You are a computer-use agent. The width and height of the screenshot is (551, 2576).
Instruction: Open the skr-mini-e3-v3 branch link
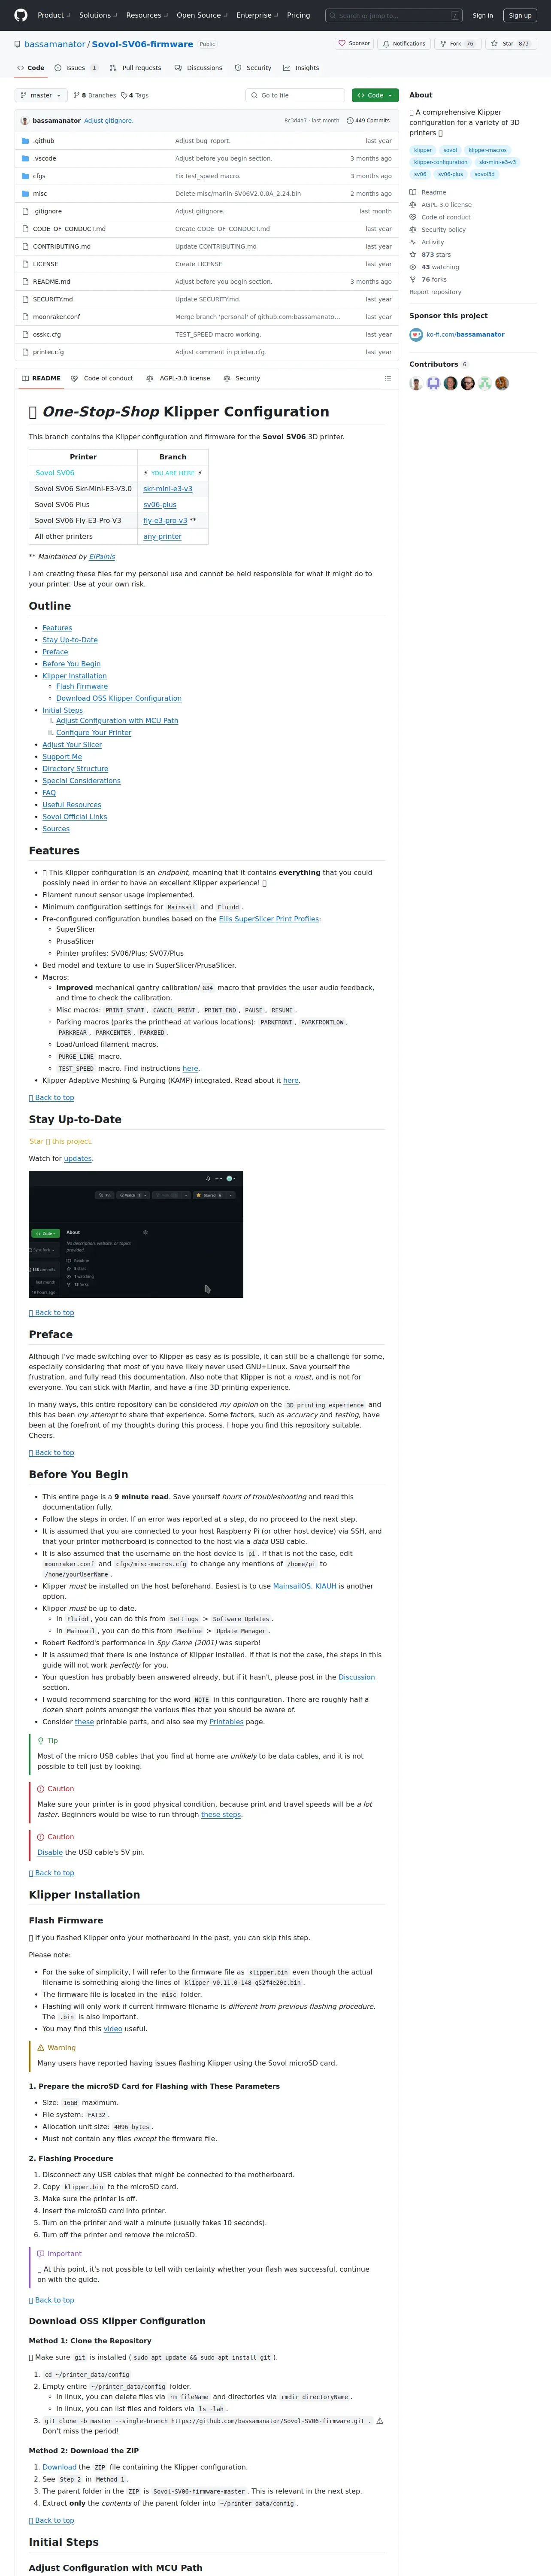point(167,489)
